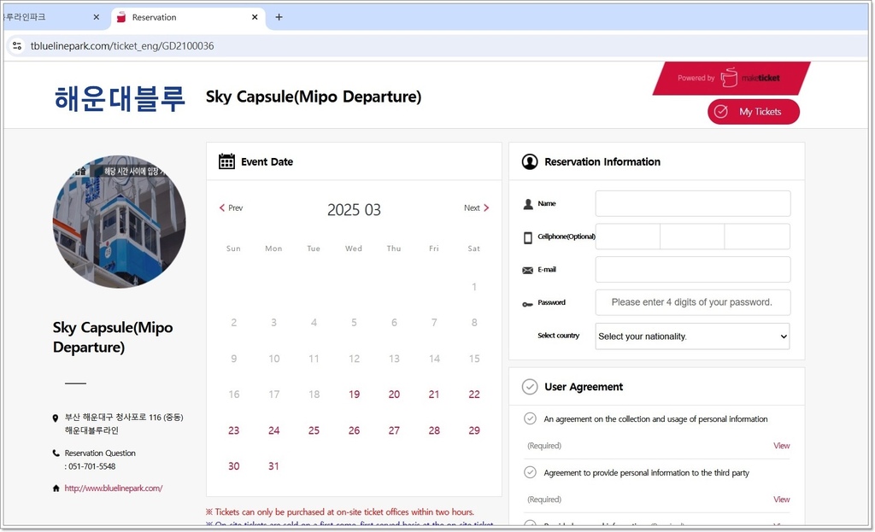The height and width of the screenshot is (532, 875).
Task: Select March 24 on the calendar
Action: click(274, 430)
